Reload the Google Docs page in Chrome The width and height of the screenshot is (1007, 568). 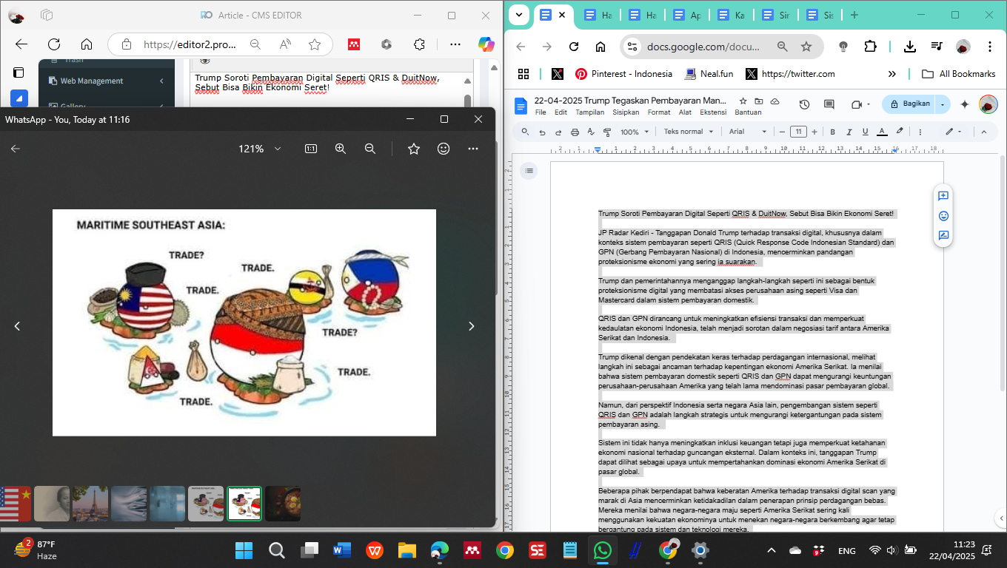[574, 47]
